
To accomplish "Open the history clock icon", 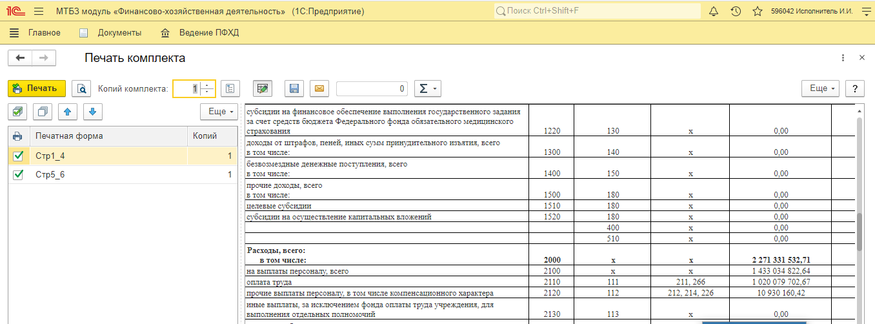I will (x=736, y=12).
